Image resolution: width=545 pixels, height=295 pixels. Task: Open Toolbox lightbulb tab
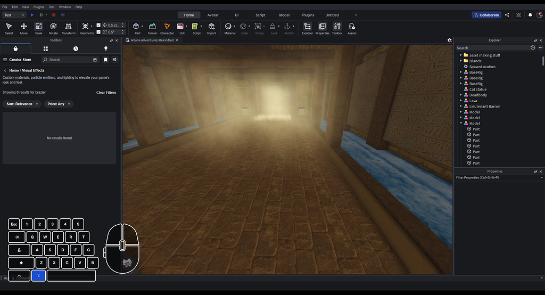(106, 48)
